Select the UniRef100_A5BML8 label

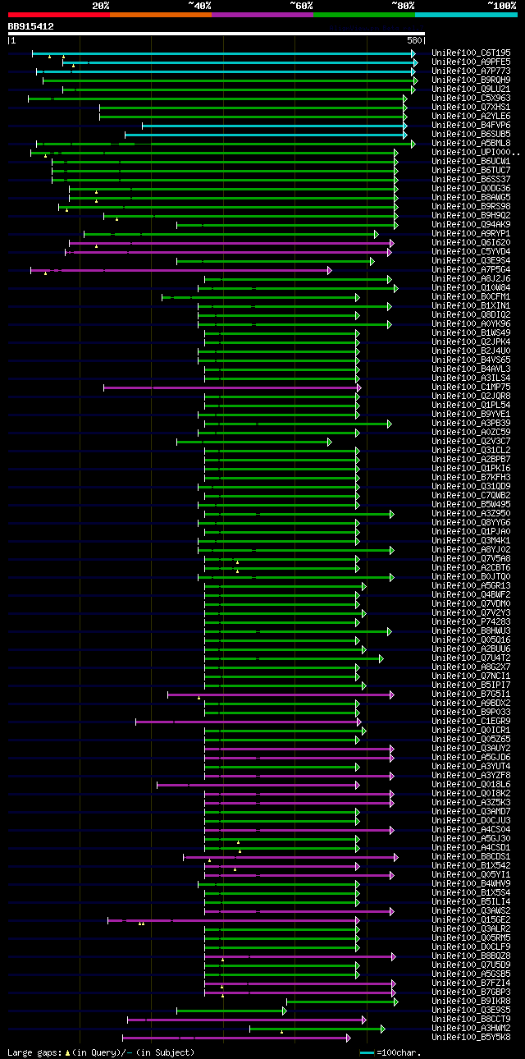[471, 143]
